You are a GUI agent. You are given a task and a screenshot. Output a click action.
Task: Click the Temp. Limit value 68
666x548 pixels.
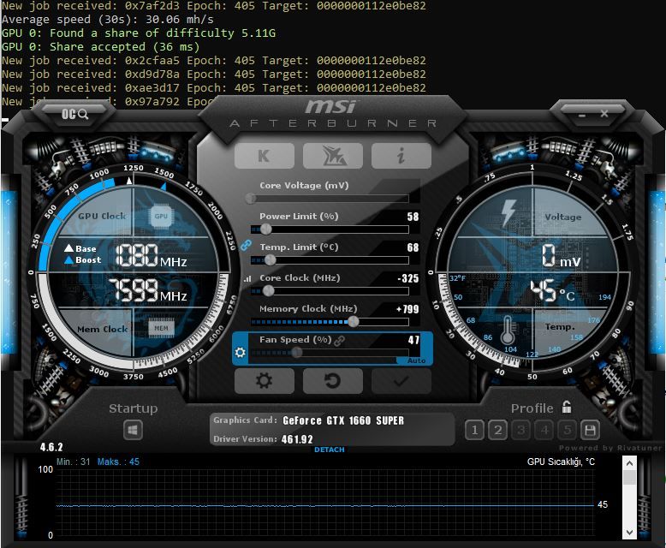(x=413, y=247)
